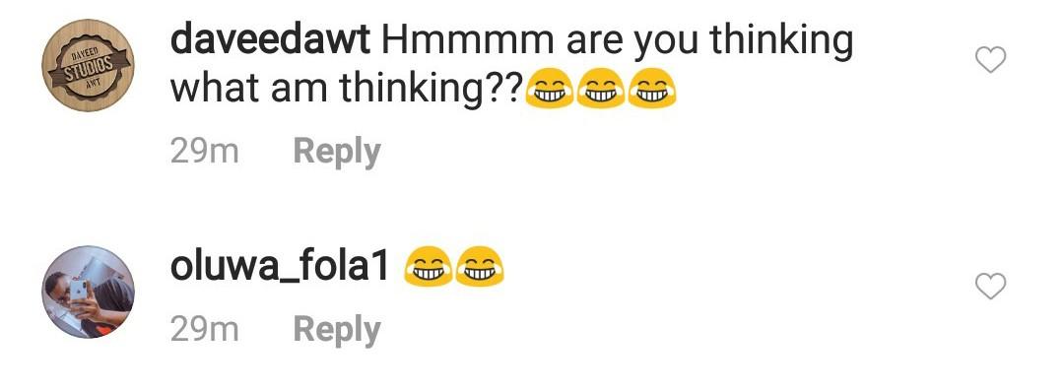Click the 29m timestamp under oluwa_fola1's comment

[204, 330]
